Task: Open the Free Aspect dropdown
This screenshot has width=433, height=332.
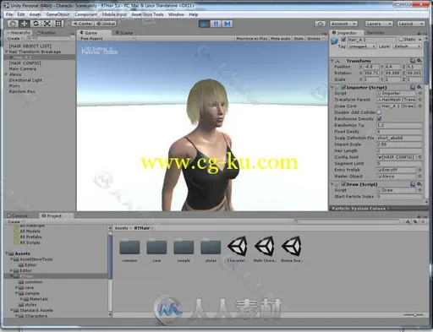Action: pos(107,38)
